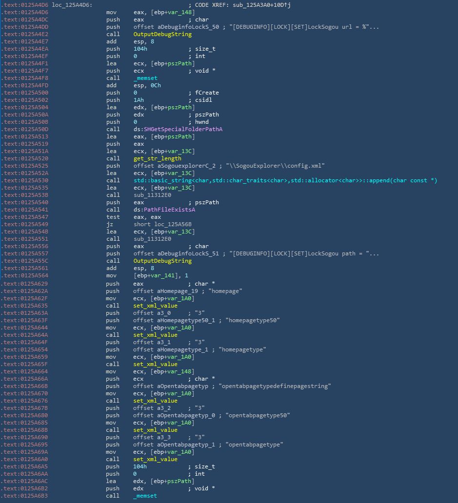Click aDebuginfoLockS_51 offset operand
Screen dimensions: 458x503
point(188,253)
